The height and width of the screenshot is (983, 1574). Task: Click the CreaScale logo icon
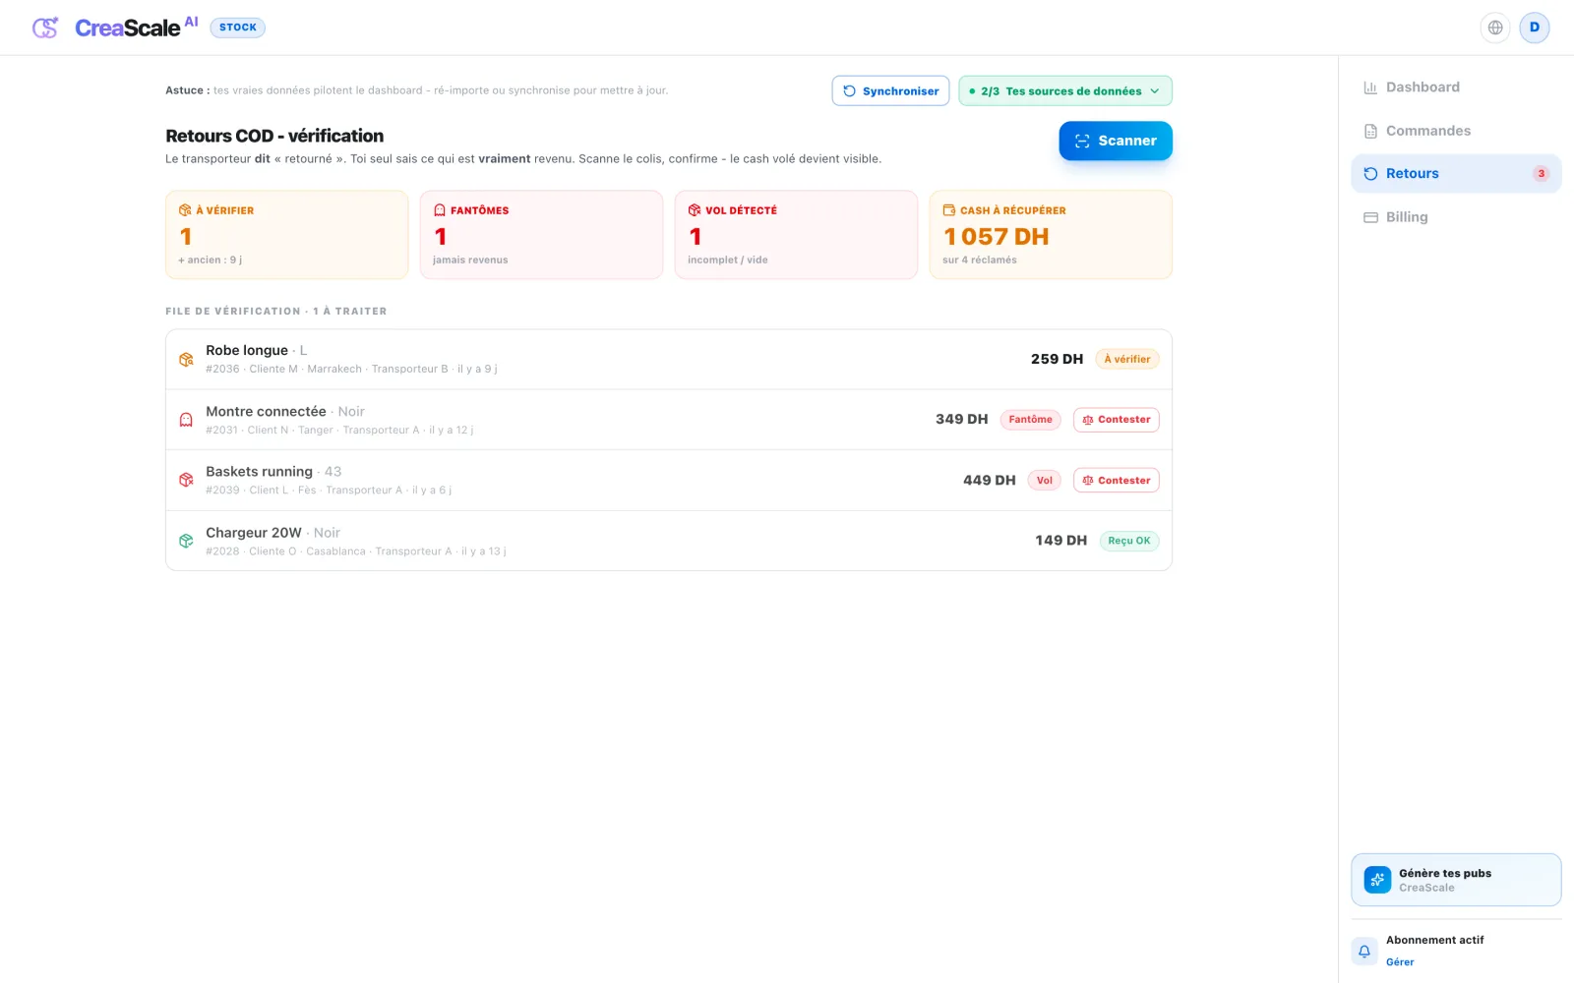click(x=45, y=28)
